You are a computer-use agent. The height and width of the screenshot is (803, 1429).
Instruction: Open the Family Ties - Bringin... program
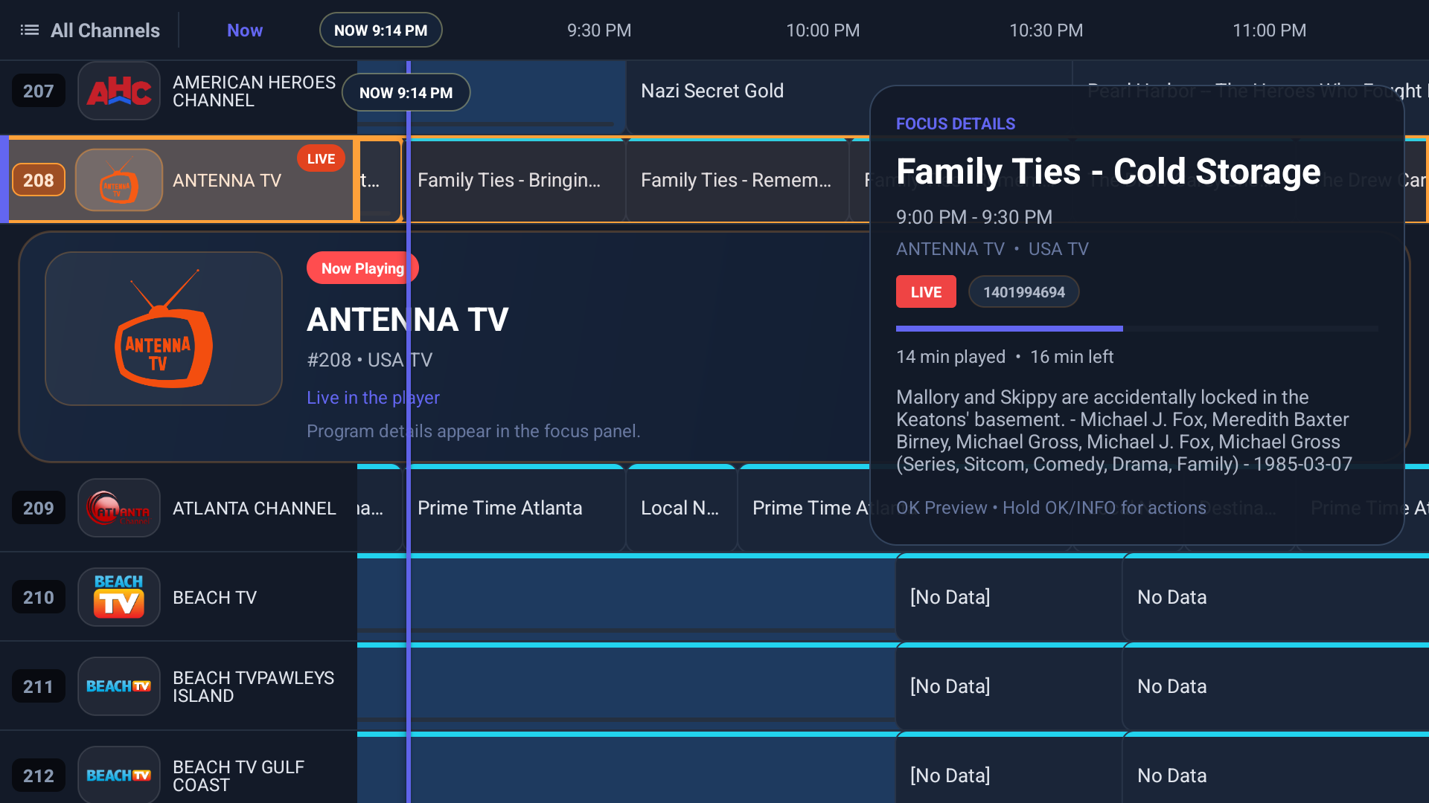point(517,180)
